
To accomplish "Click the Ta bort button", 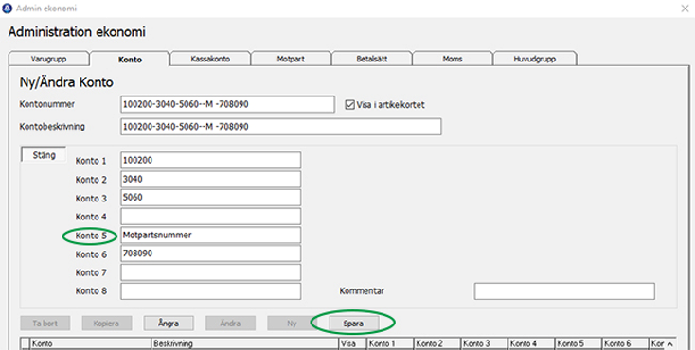I will coord(45,324).
